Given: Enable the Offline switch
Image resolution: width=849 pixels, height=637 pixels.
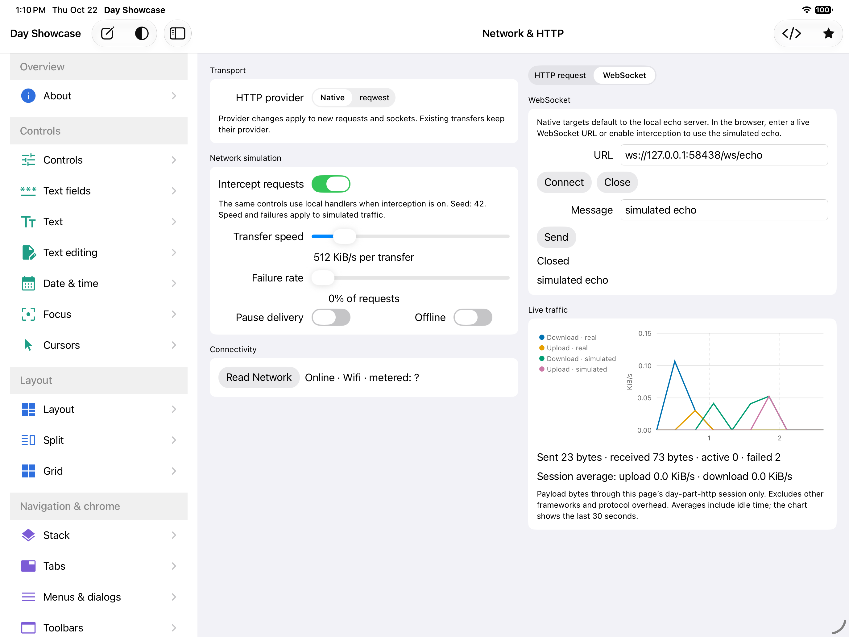Looking at the screenshot, I should point(473,317).
